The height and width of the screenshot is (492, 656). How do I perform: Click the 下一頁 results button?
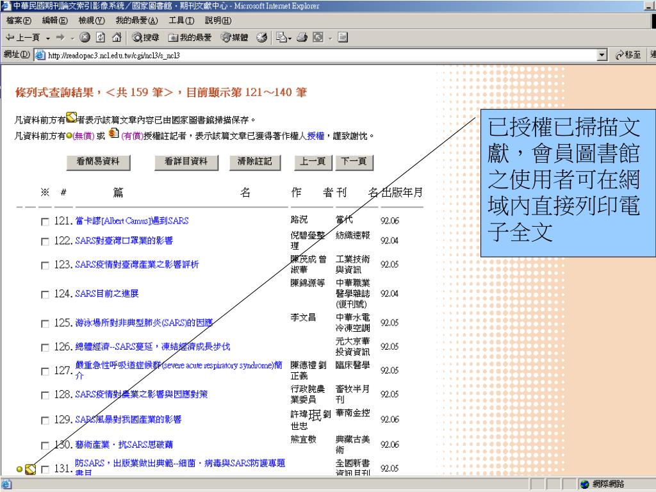[354, 162]
